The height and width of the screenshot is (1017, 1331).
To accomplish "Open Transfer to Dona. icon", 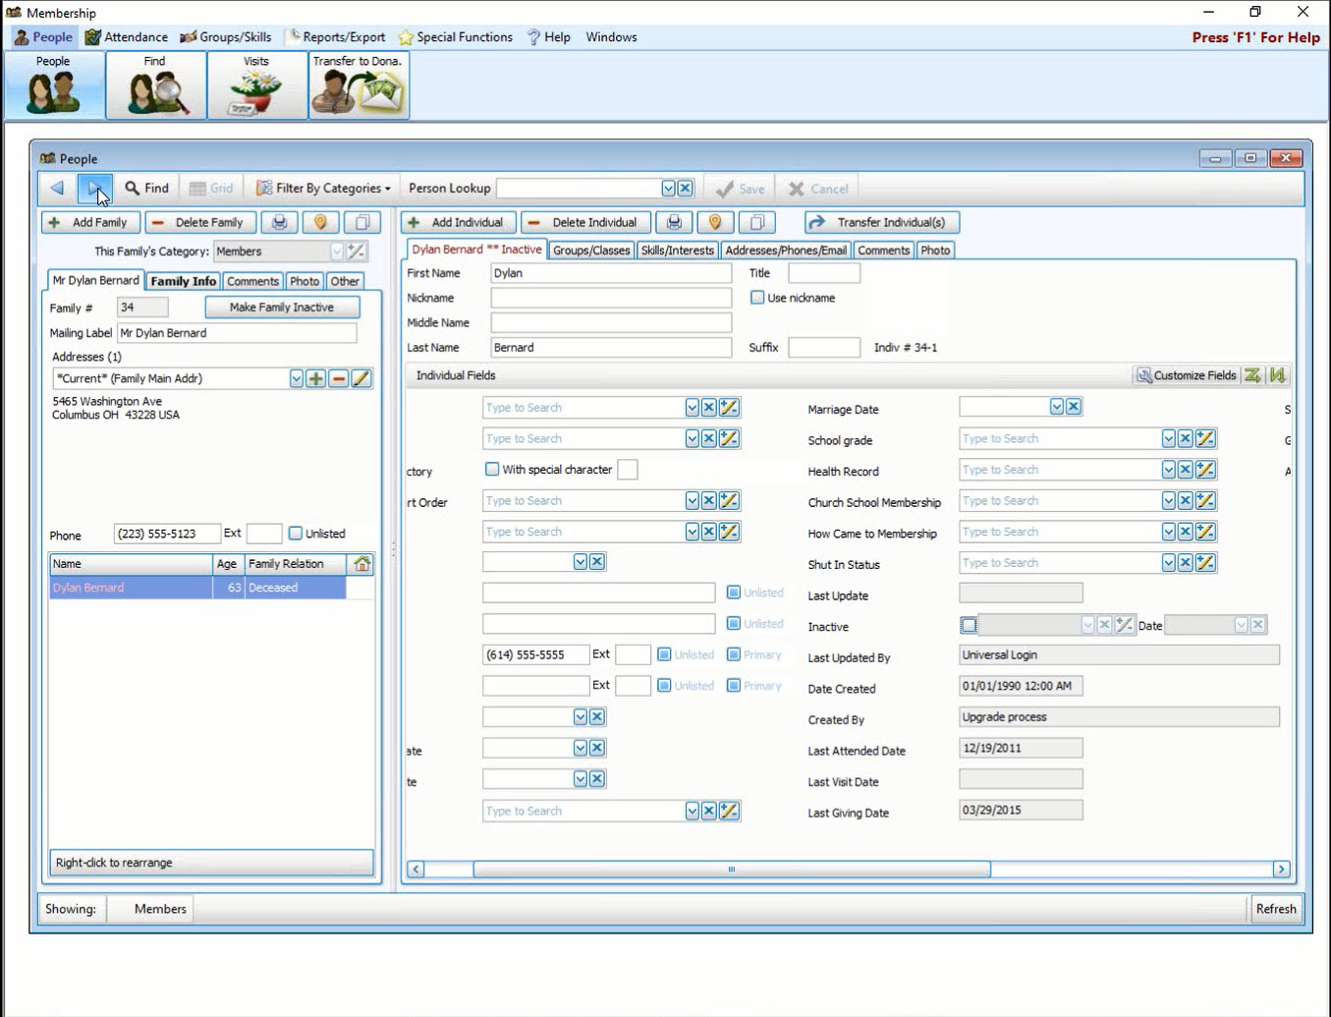I will pos(359,86).
